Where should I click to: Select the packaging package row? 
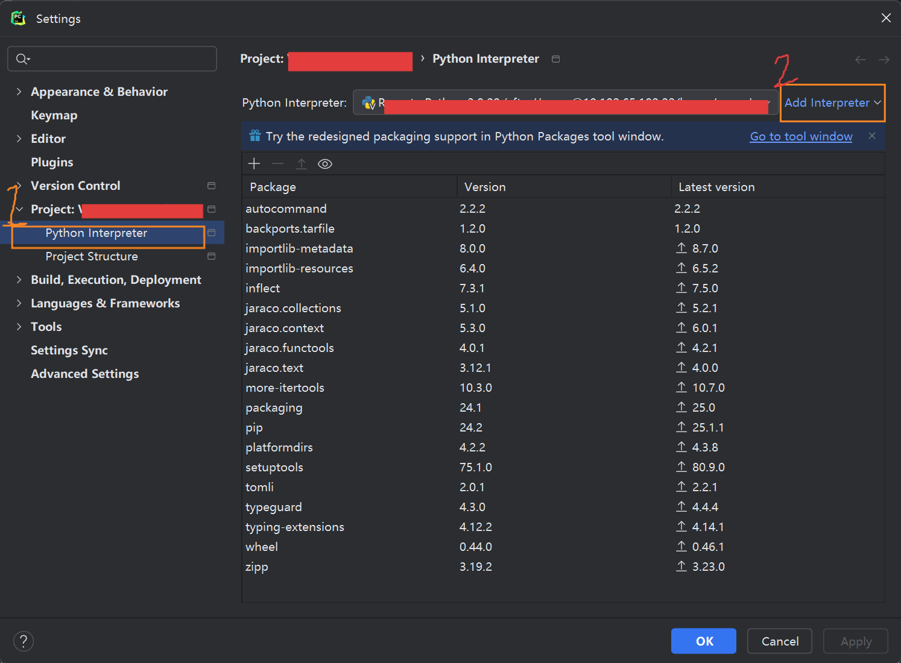pyautogui.click(x=563, y=407)
